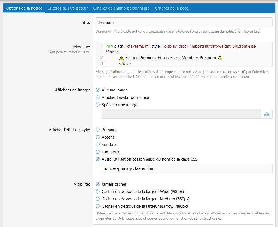The width and height of the screenshot is (278, 227).
Task: Select the custom CSS class name option
Action: 98,159
